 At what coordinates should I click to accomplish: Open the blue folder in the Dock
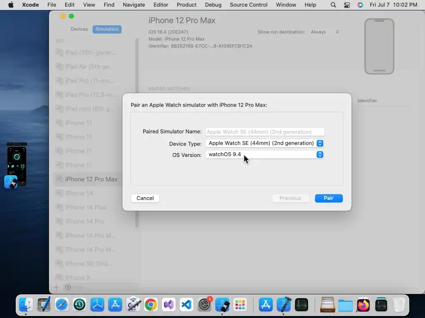[x=345, y=305]
